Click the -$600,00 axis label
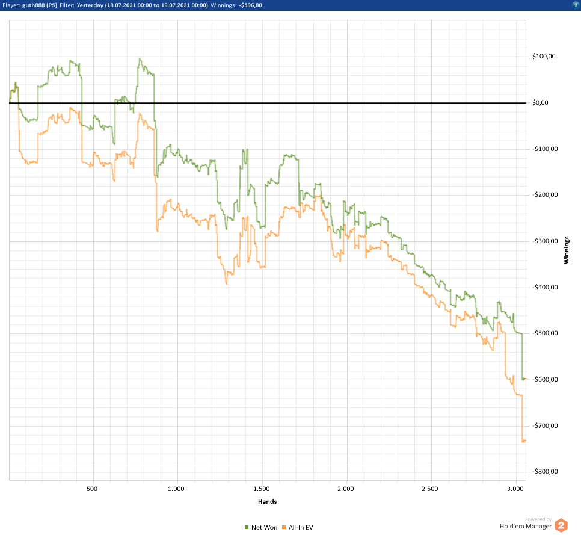The width and height of the screenshot is (581, 535). tap(545, 379)
